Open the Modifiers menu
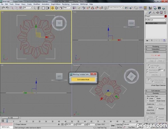Screen dimensions: 168x129 click(x=37, y=4)
